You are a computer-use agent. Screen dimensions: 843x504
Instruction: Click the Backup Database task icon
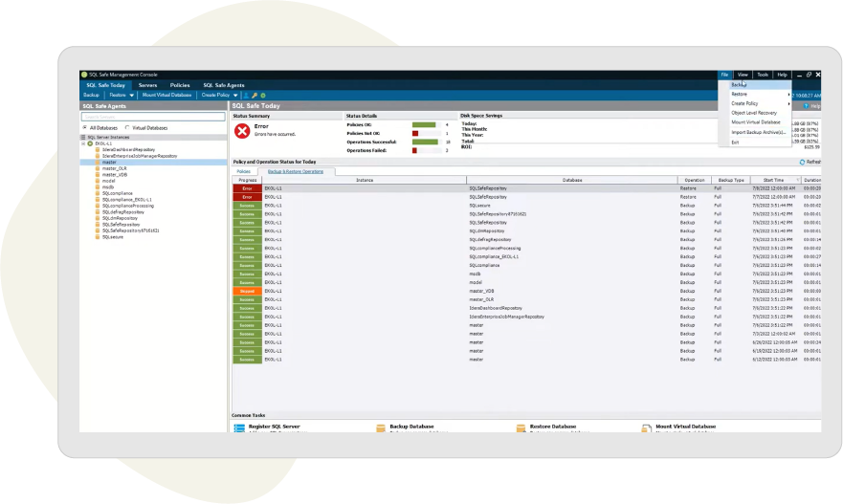tap(380, 427)
